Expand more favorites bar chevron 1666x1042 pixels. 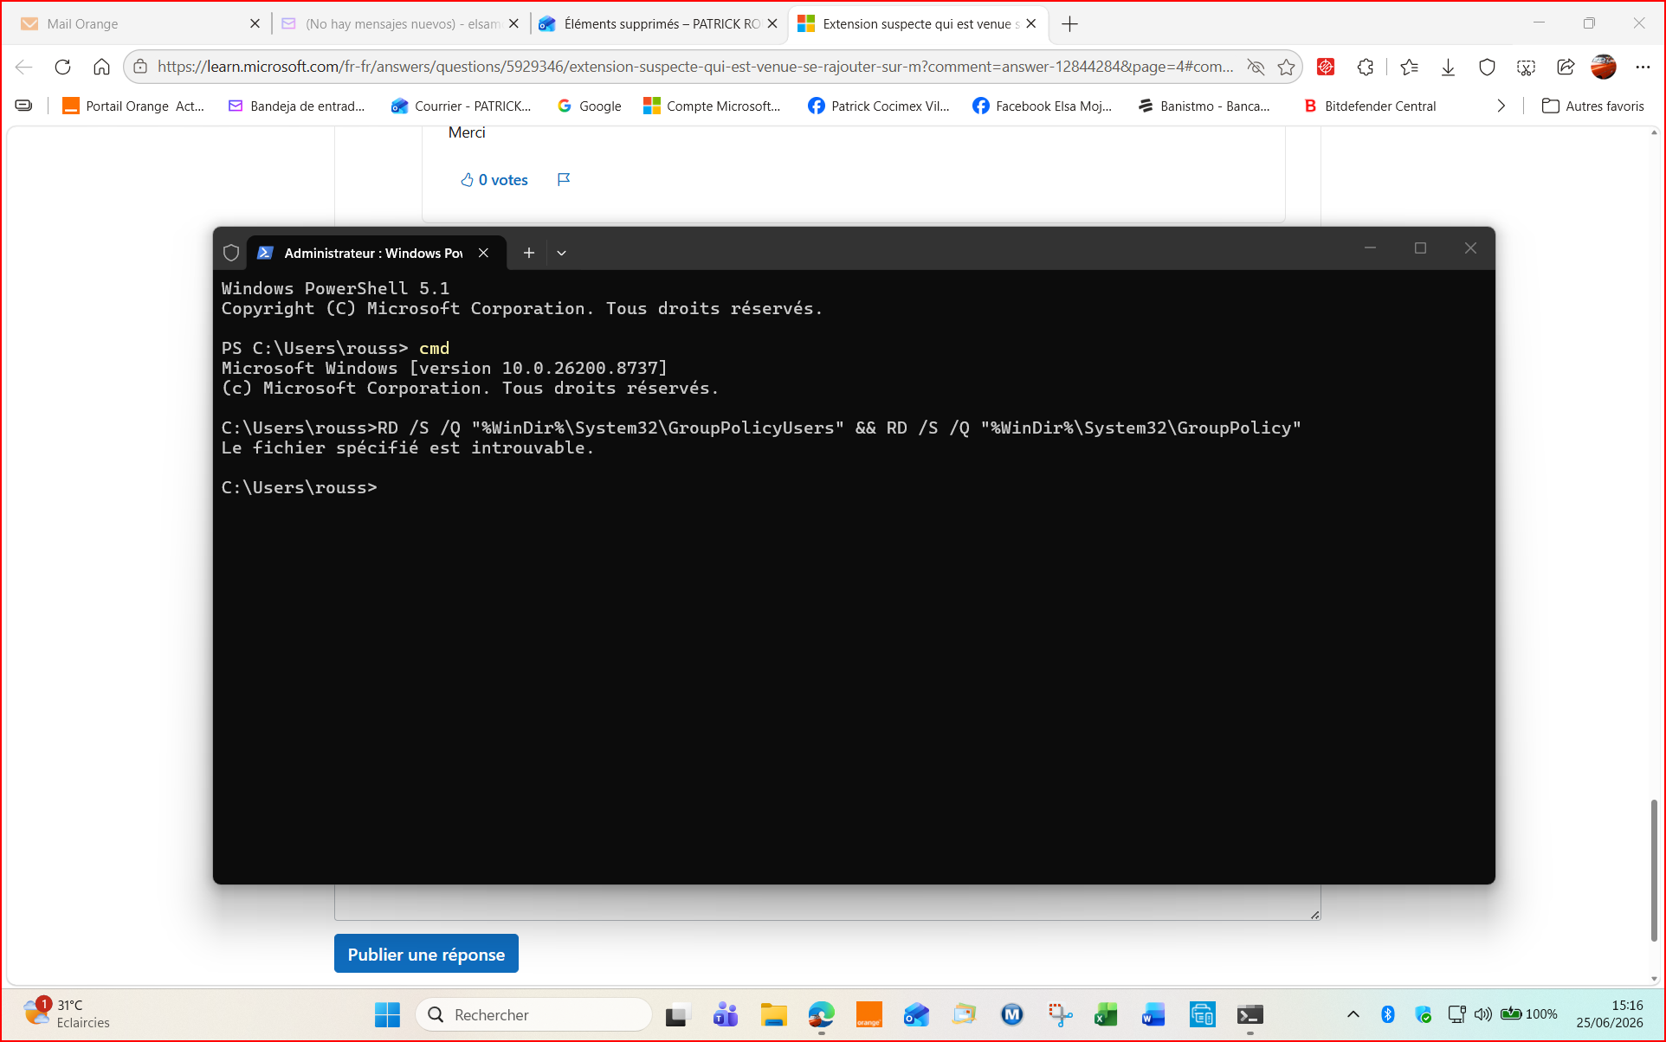tap(1501, 106)
